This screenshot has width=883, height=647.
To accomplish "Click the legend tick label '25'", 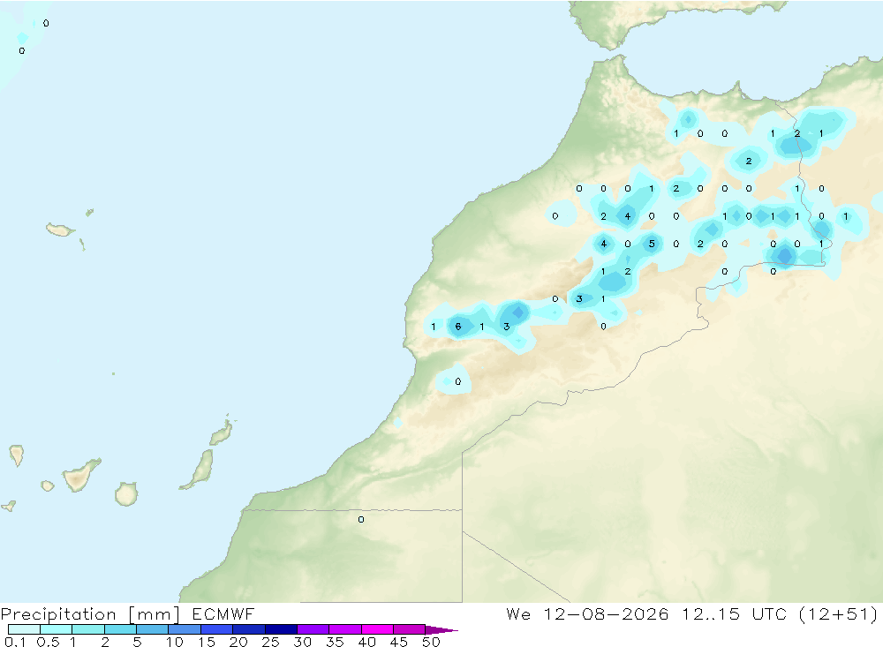I will pos(271,642).
